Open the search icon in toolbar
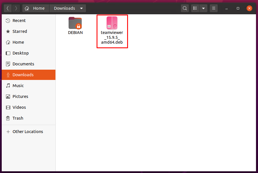 tap(185, 8)
